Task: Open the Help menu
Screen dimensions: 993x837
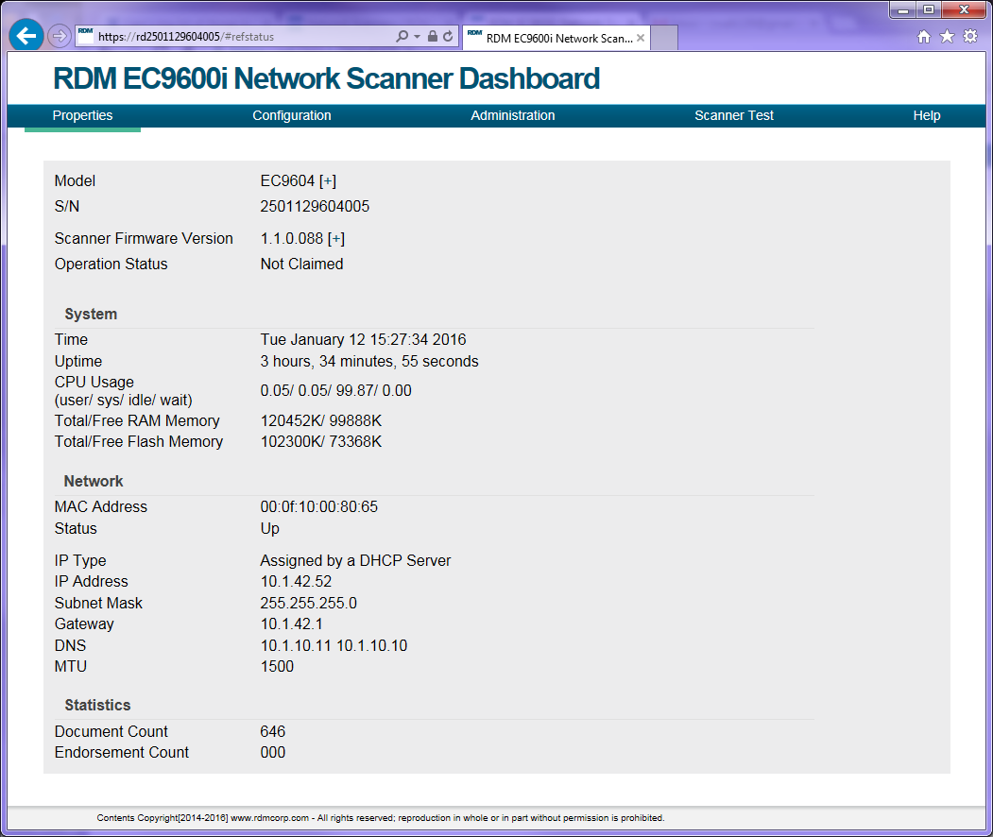Action: (x=927, y=115)
